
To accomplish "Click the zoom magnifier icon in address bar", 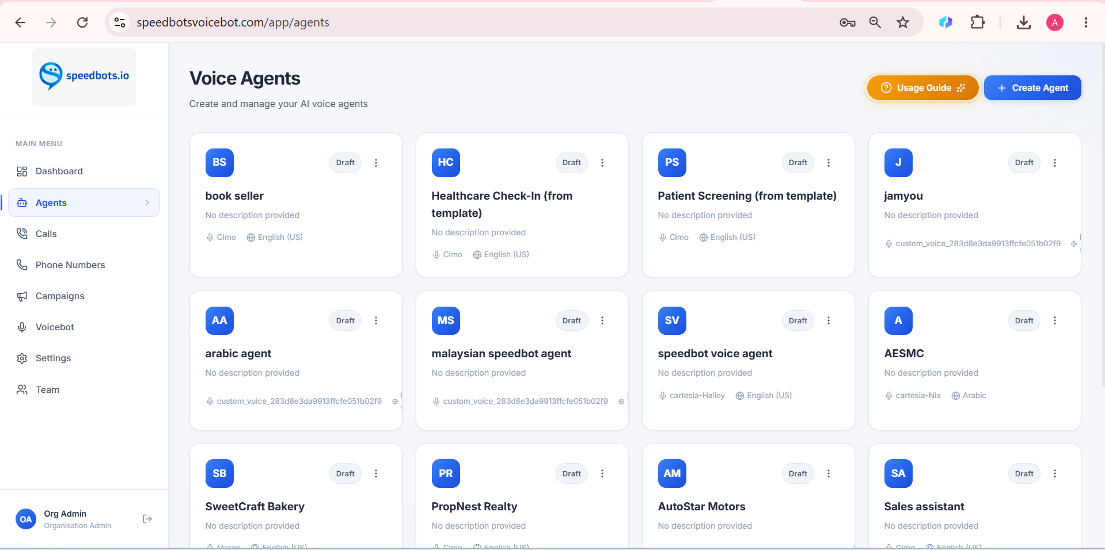I will point(875,22).
